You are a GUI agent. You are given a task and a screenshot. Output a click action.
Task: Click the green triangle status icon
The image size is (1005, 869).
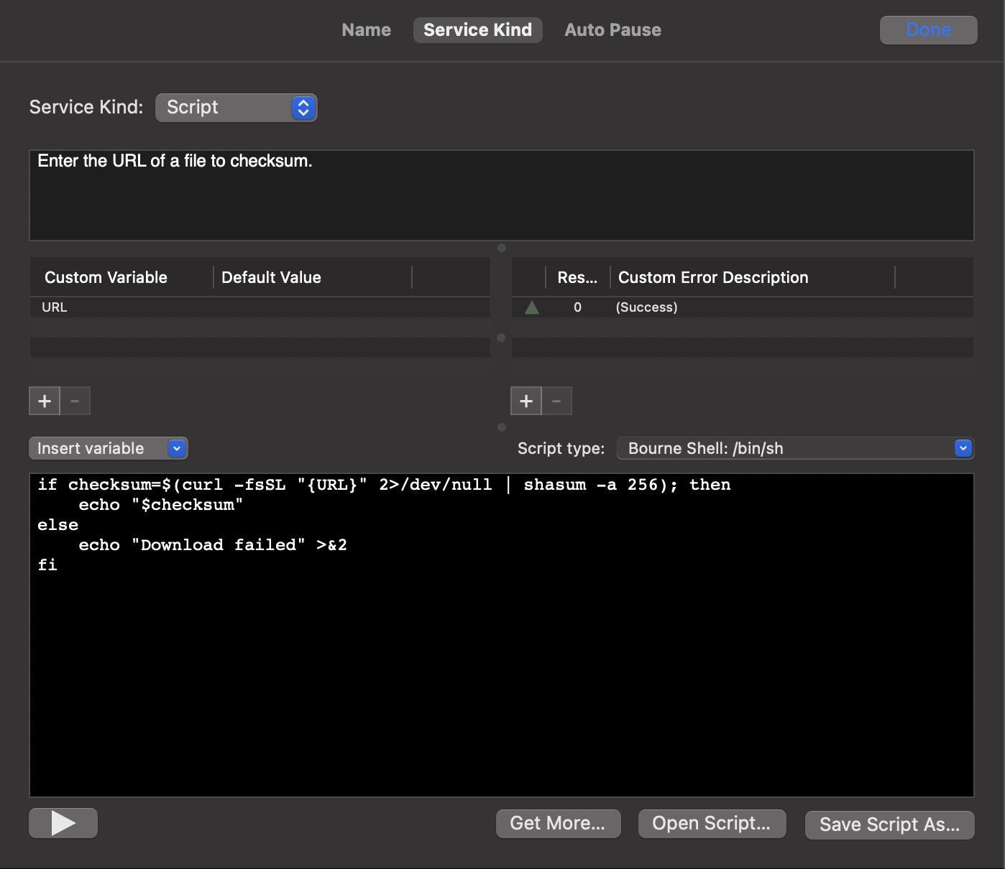(532, 307)
